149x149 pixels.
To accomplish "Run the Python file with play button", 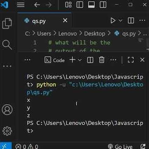I will (x=113, y=21).
